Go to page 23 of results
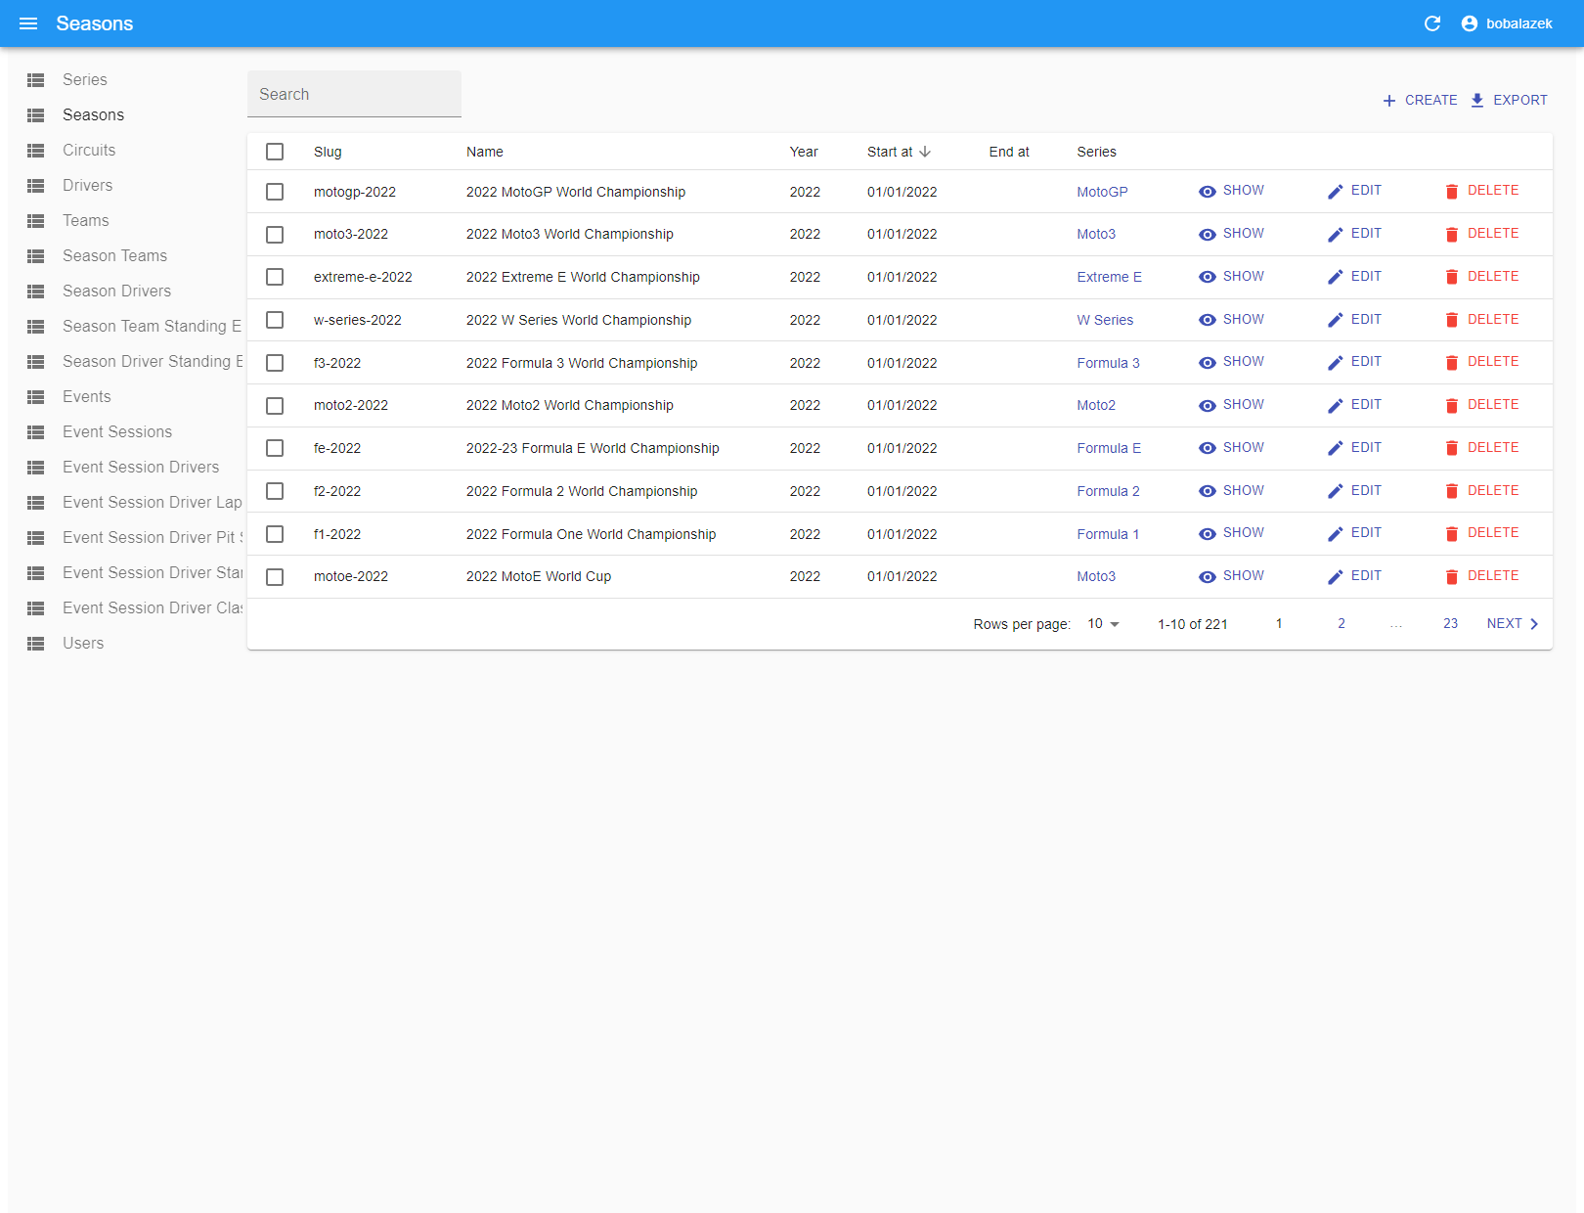1584x1213 pixels. point(1450,624)
